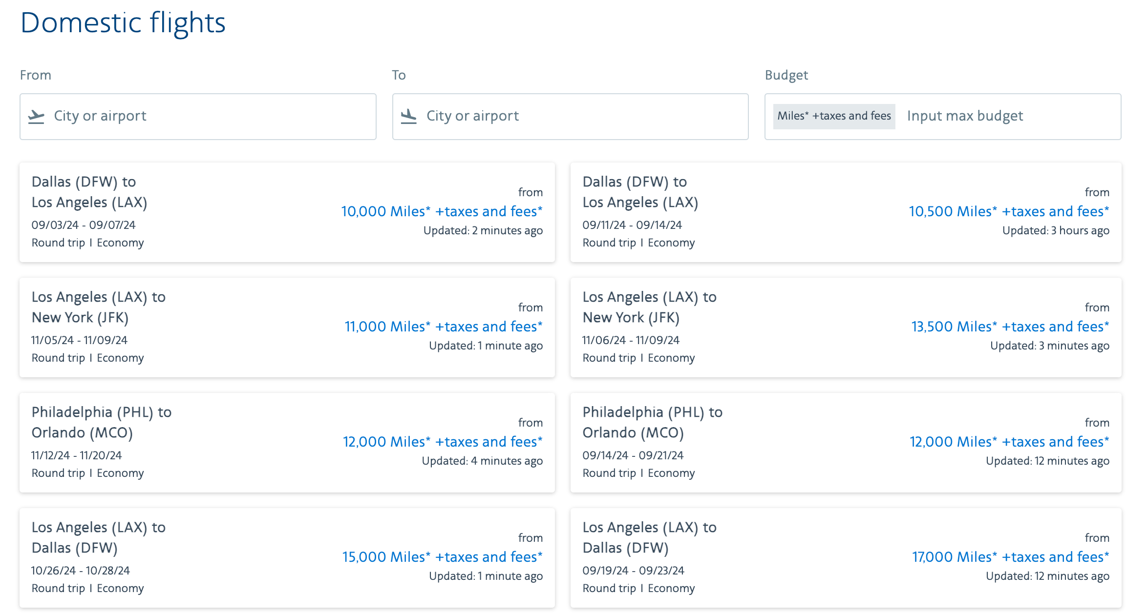Image resolution: width=1147 pixels, height=615 pixels.
Task: Open the Philadelphia to Orlando 09/14/24 fare card
Action: [845, 443]
